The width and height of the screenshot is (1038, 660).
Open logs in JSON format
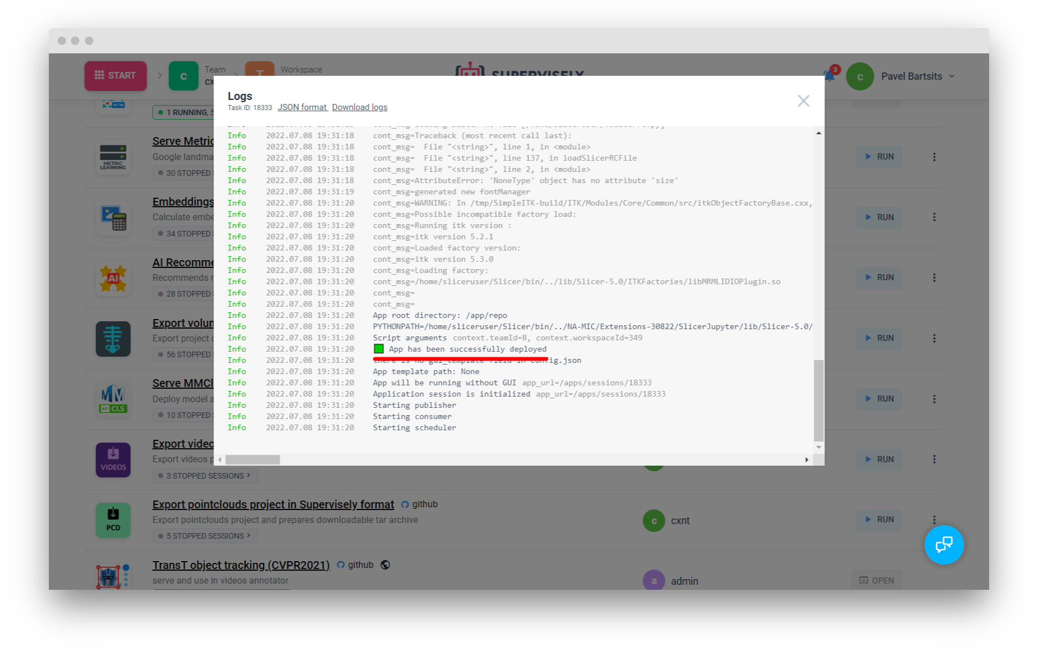coord(302,107)
